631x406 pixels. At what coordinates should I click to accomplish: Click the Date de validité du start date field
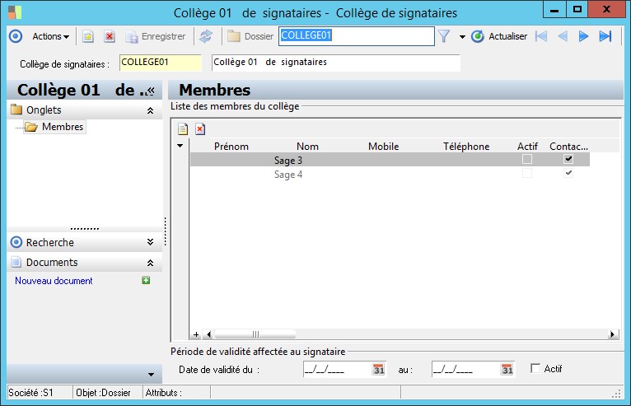(x=337, y=369)
